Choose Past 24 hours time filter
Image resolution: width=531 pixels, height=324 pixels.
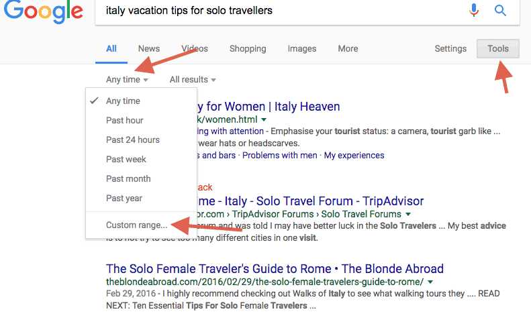tap(132, 140)
